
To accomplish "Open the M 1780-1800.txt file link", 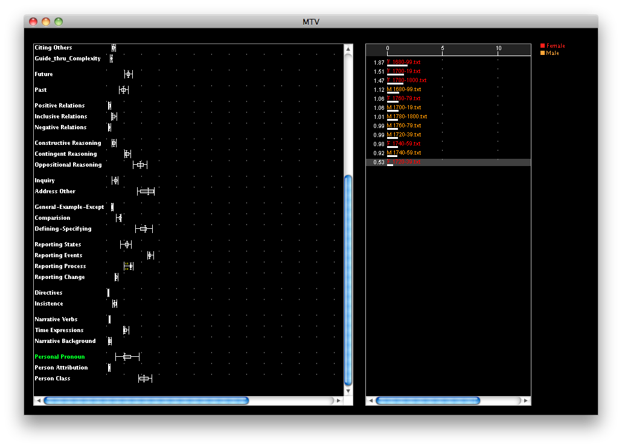I will pos(407,117).
